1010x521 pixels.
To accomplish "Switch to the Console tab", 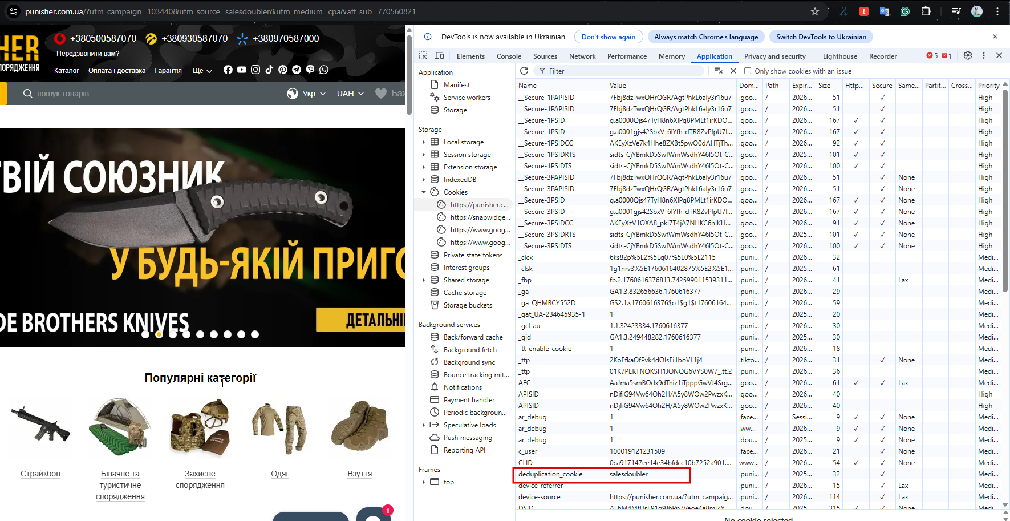I will click(509, 56).
